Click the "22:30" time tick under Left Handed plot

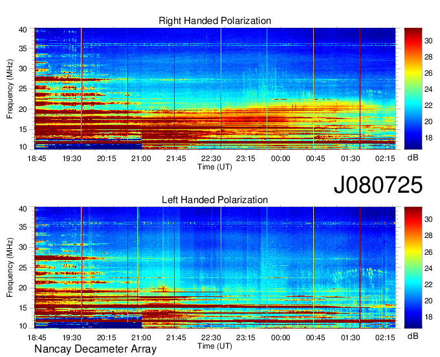pos(211,338)
